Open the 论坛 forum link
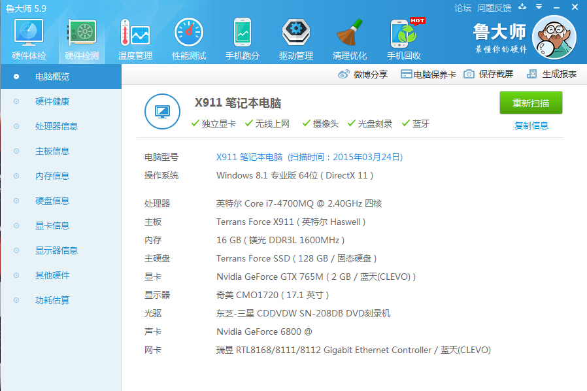 point(463,8)
